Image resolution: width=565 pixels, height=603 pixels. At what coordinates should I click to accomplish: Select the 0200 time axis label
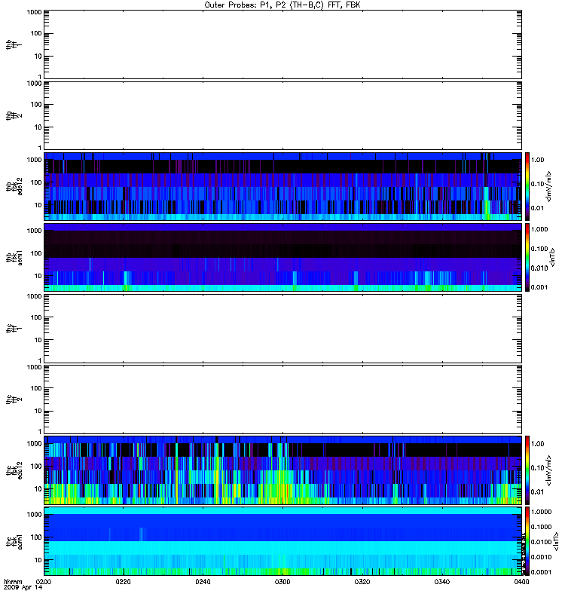(x=44, y=582)
